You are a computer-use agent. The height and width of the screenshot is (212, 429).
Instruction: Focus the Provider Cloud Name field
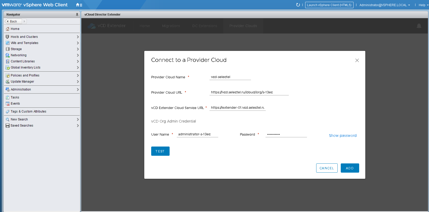pos(230,77)
